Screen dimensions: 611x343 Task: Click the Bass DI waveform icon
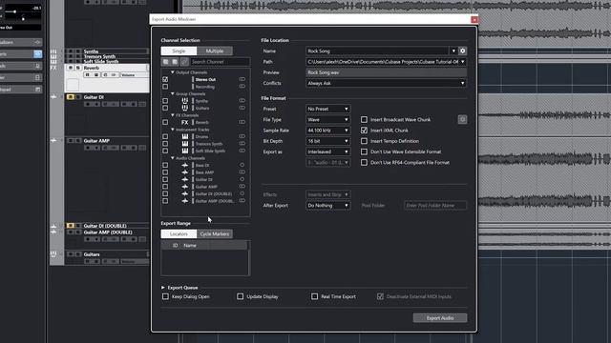pos(184,165)
